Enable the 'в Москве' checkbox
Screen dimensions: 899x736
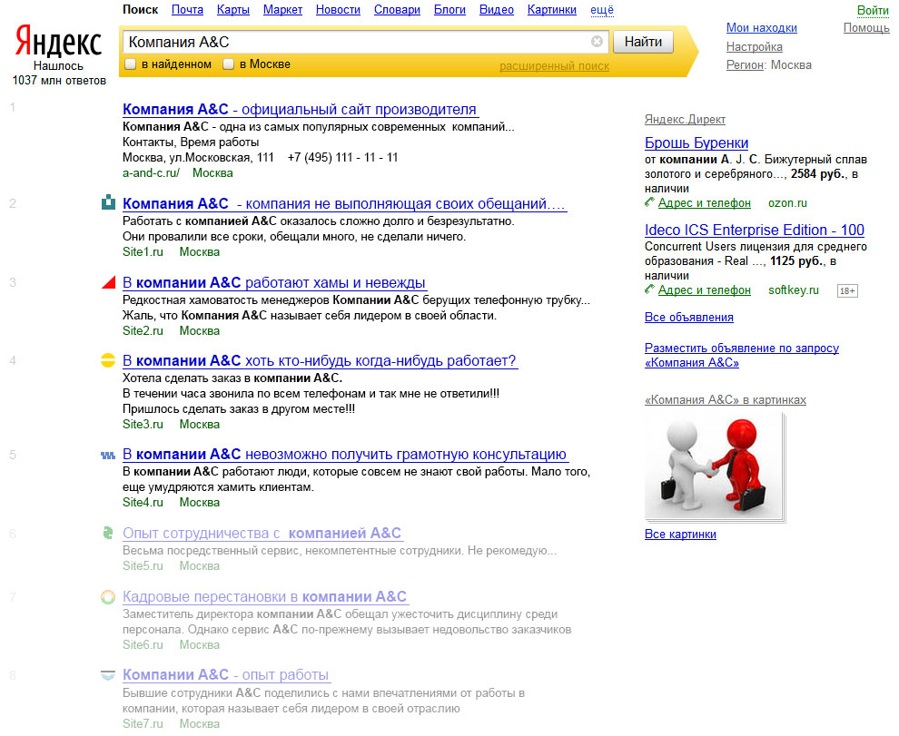pyautogui.click(x=228, y=64)
